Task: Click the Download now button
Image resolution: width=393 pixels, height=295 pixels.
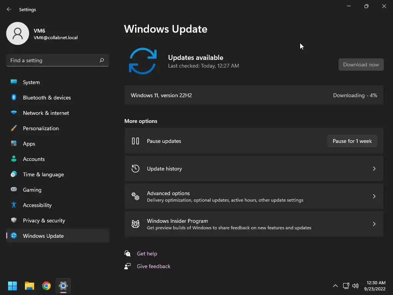Action: 361,65
